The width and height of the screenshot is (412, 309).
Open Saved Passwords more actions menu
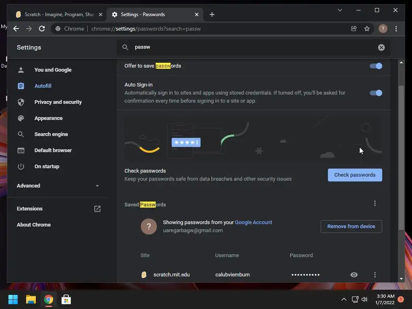click(375, 203)
